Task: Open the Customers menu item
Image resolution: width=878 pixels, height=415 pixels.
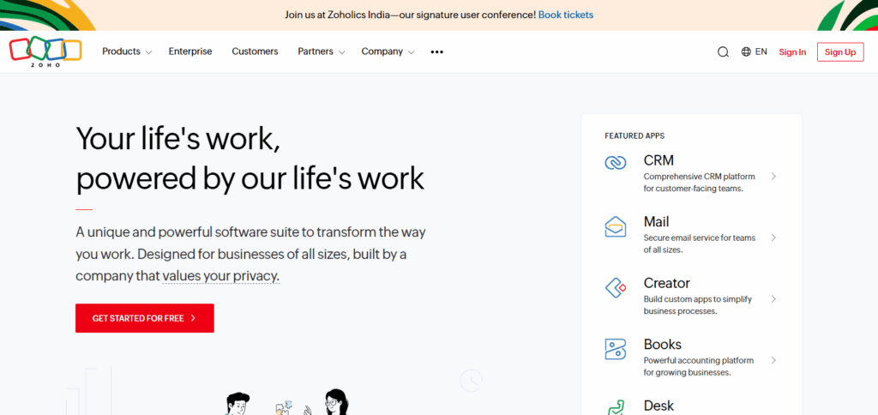Action: tap(255, 51)
